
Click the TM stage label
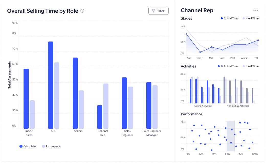[x=256, y=58]
